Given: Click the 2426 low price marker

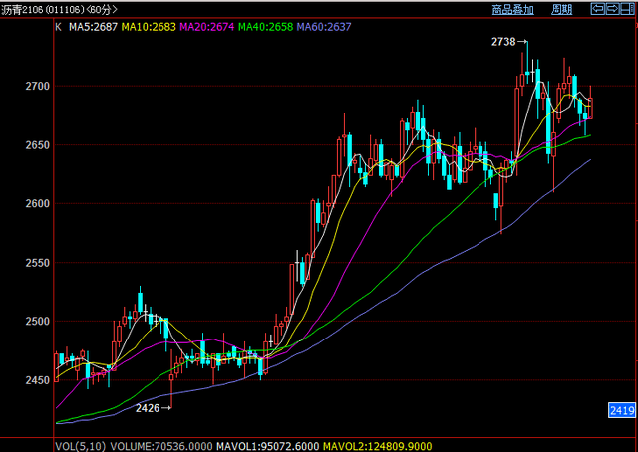Looking at the screenshot, I should pyautogui.click(x=148, y=408).
